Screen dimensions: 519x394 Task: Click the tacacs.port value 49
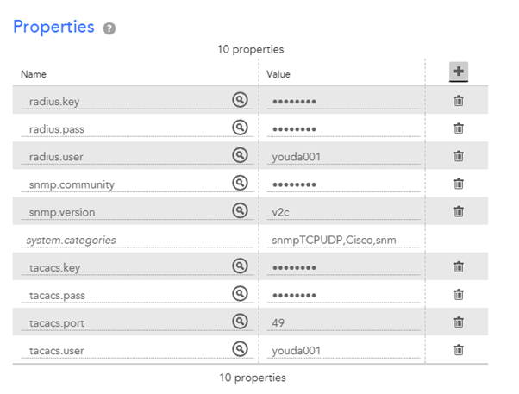point(344,322)
